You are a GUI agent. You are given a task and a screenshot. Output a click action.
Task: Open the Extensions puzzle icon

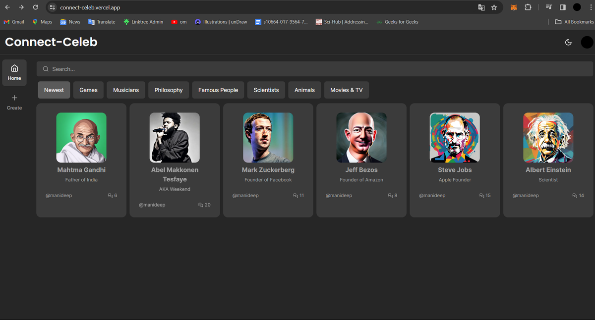click(x=528, y=7)
